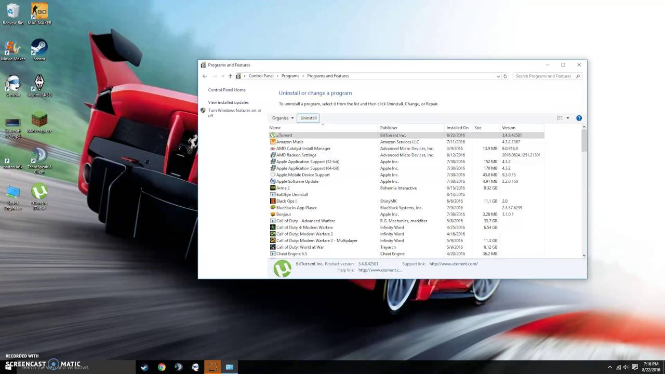
Task: Sort by Installed On column header
Action: 458,128
